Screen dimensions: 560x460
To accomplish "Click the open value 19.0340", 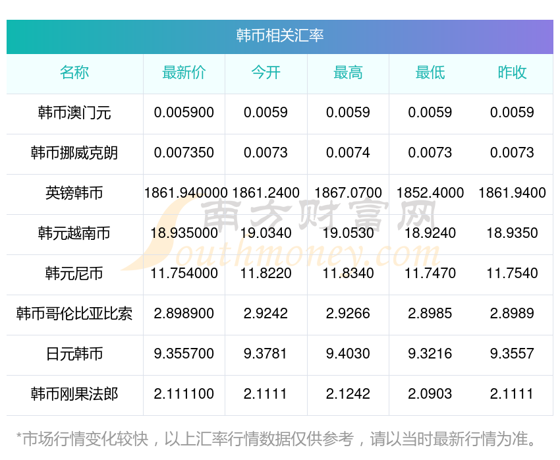I will coord(266,233).
